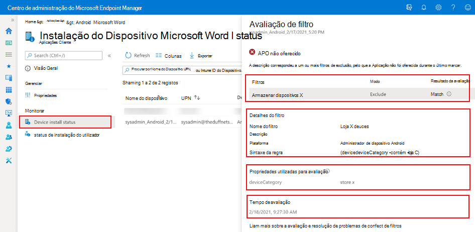Click Loja X deuces filter name value
The height and width of the screenshot is (232, 475).
(x=354, y=127)
